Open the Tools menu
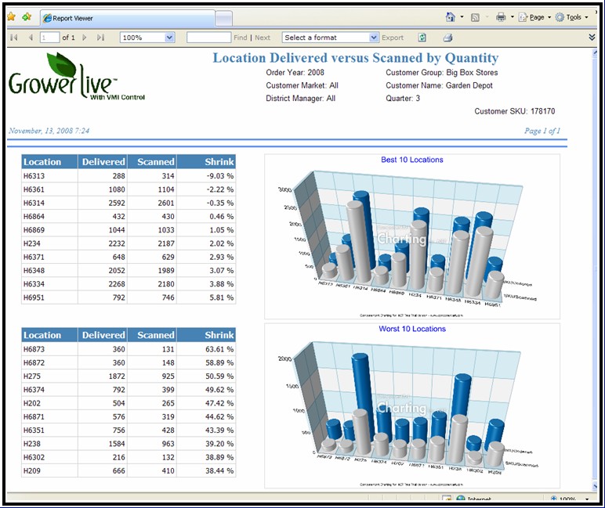The image size is (605, 508). (574, 16)
